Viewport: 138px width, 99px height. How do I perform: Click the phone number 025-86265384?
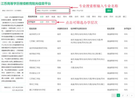[17, 87]
